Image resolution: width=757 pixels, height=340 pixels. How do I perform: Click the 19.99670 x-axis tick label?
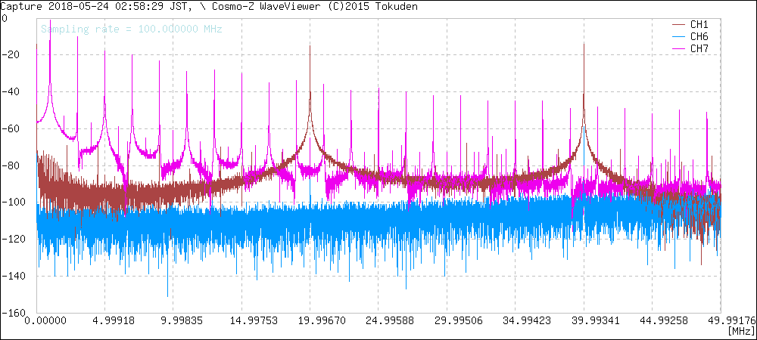pyautogui.click(x=311, y=321)
